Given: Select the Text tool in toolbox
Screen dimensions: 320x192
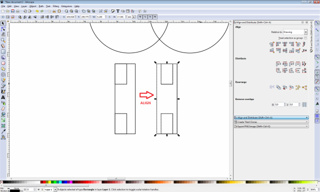Looking at the screenshot, I should [x=3, y=97].
